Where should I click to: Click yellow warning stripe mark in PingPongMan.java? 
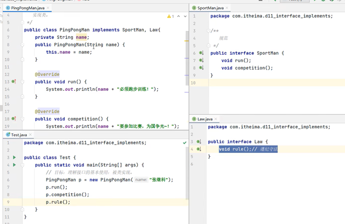click(186, 41)
